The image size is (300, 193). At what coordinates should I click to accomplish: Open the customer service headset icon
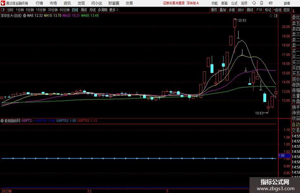254,3
